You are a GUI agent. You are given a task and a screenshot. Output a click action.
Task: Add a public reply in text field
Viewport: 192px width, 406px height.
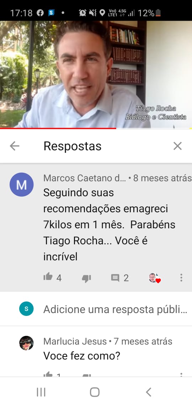tap(115, 309)
